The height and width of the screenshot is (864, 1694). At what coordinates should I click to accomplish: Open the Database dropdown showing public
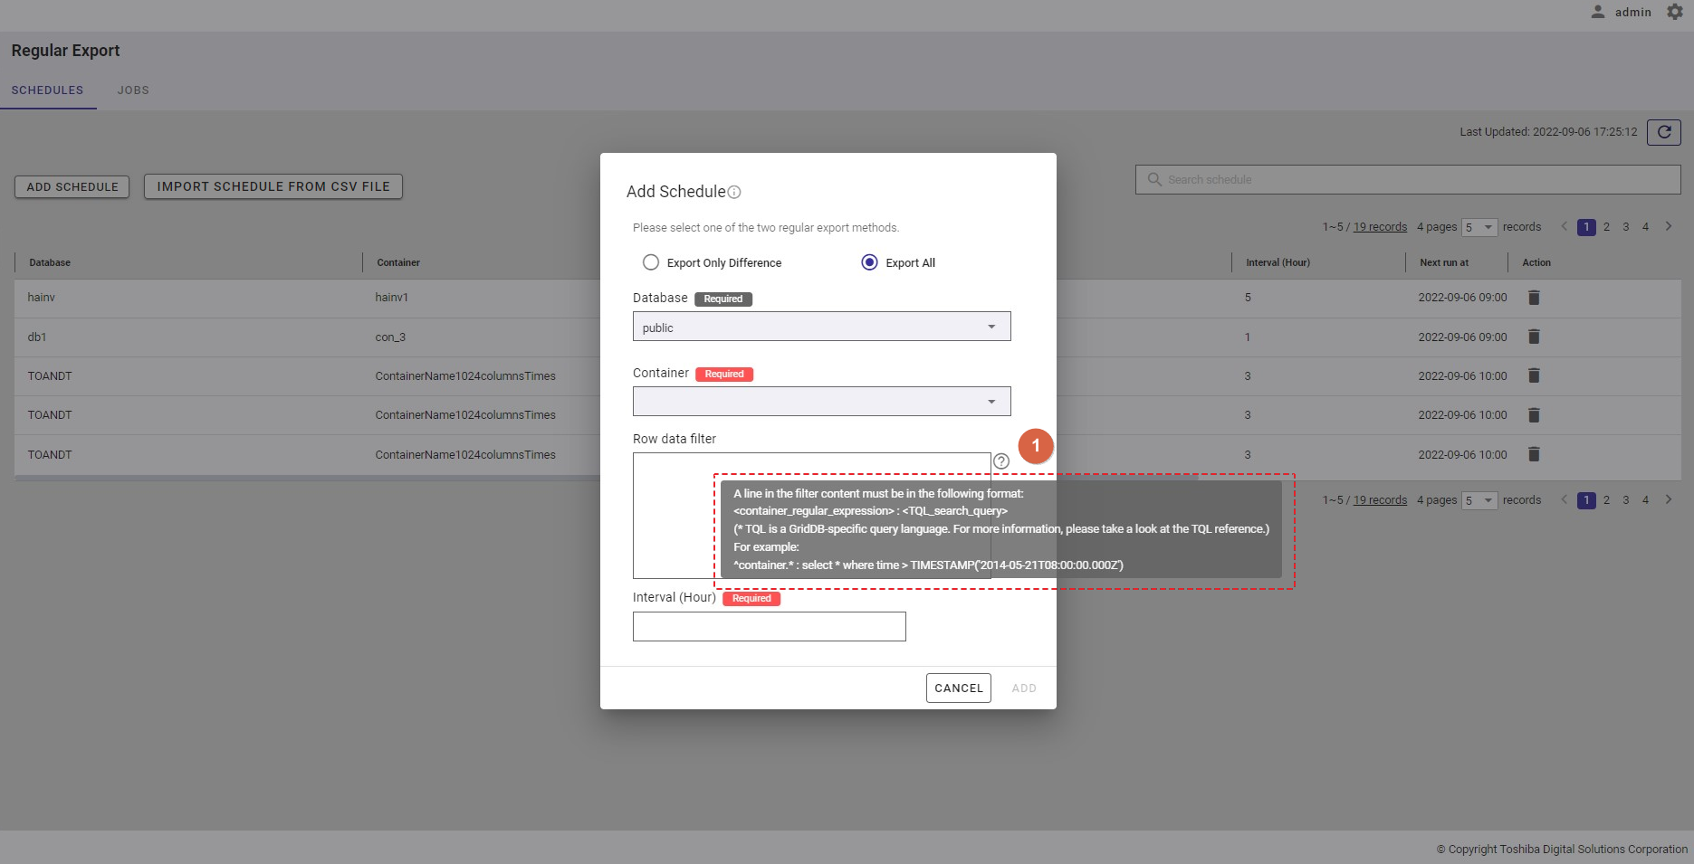[x=821, y=327]
